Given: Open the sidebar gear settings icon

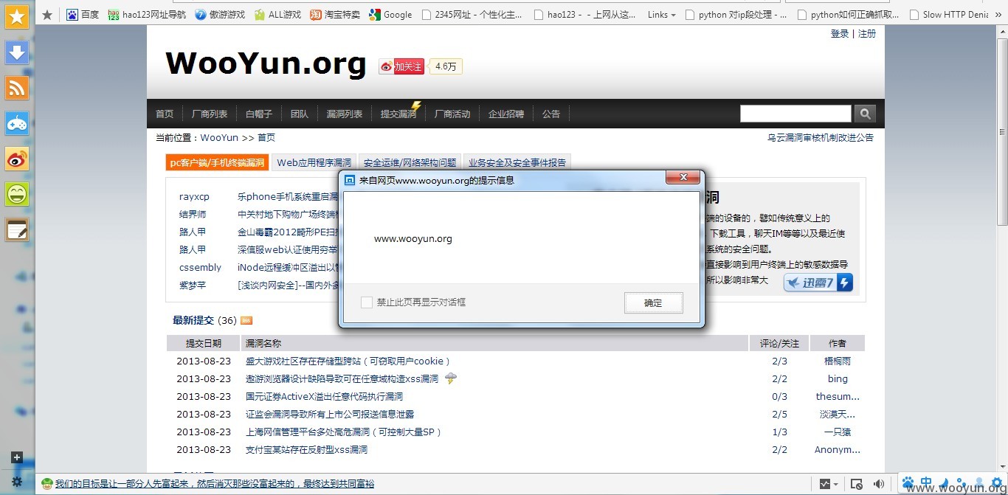Looking at the screenshot, I should click(17, 482).
